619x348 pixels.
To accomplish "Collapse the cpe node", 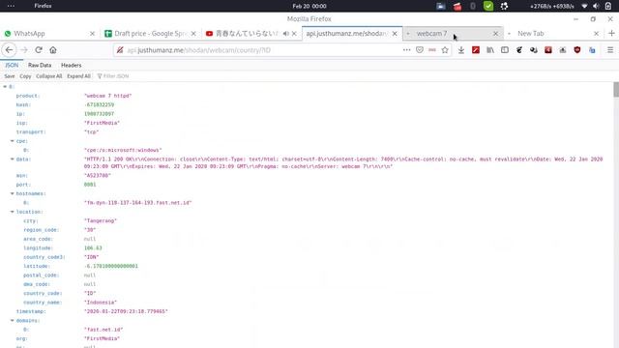I will pos(13,141).
